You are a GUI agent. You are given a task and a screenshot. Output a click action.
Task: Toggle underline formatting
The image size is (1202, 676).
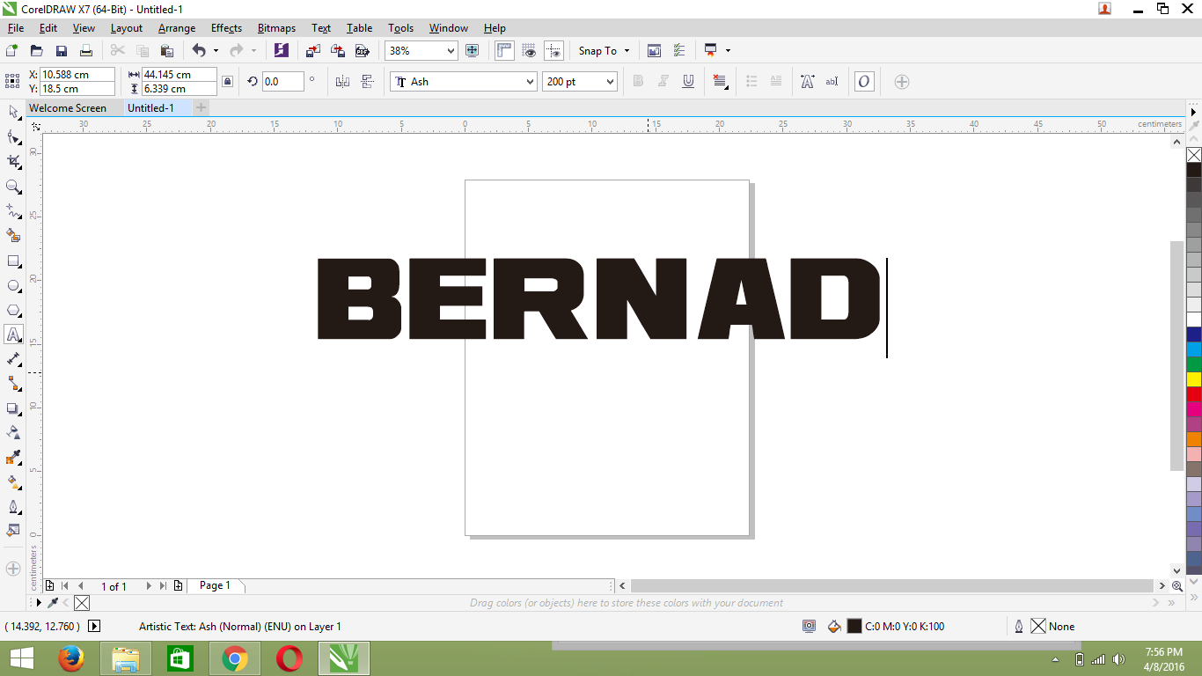click(688, 81)
